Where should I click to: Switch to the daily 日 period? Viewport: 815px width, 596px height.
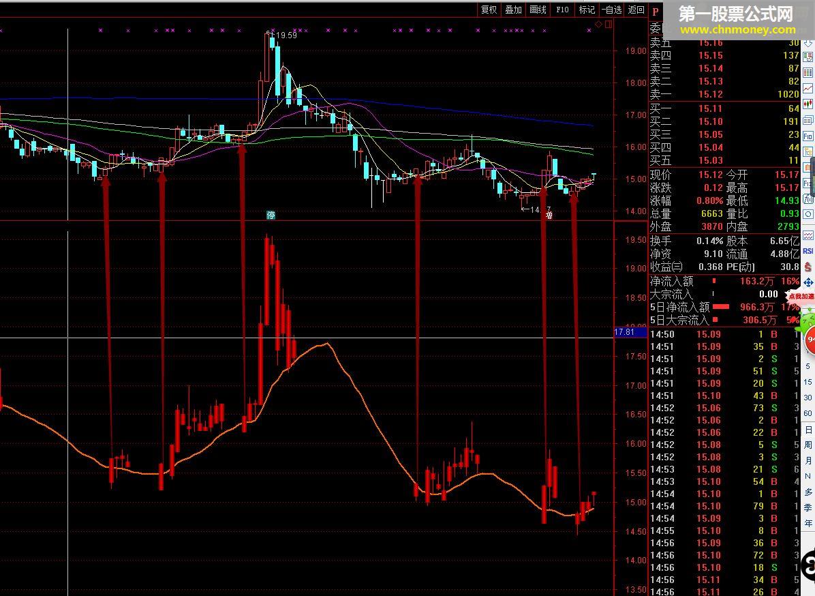[x=808, y=430]
